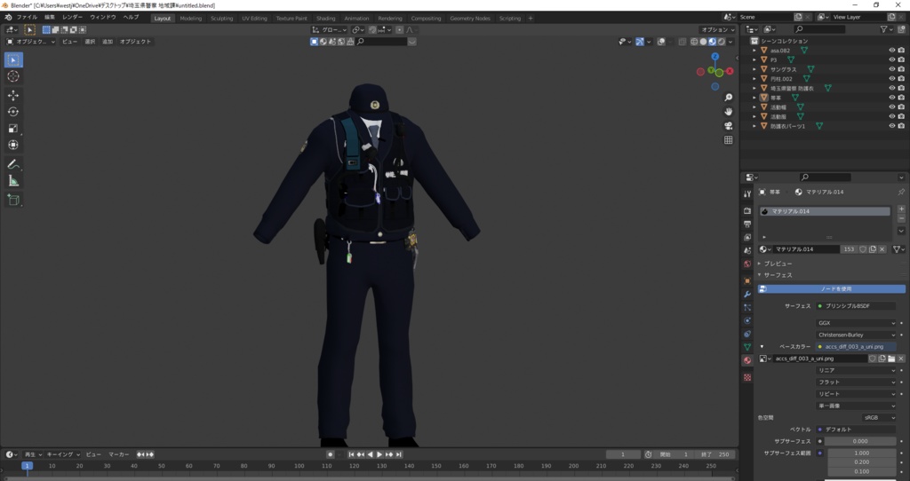
Task: Unlink マテリアル.014 with X button
Action: pyautogui.click(x=882, y=249)
